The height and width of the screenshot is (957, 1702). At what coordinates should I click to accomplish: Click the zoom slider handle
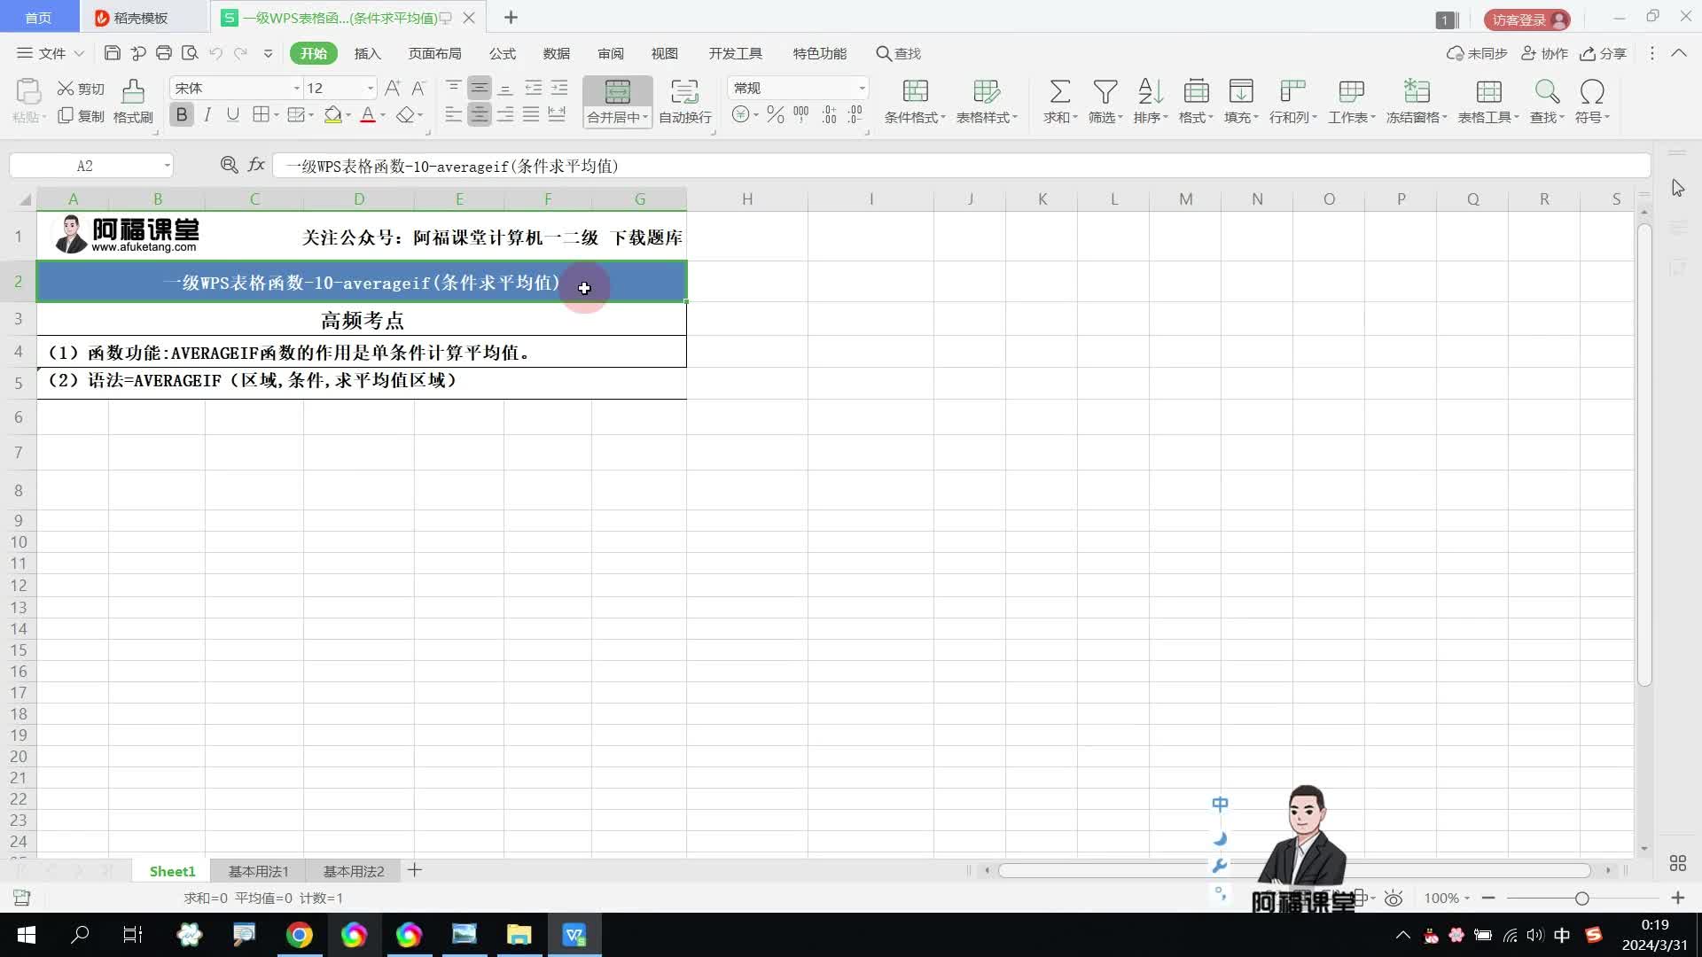tap(1581, 899)
